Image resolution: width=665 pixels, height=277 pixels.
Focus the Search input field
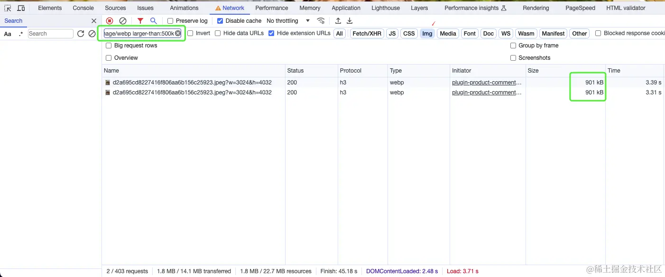point(51,34)
